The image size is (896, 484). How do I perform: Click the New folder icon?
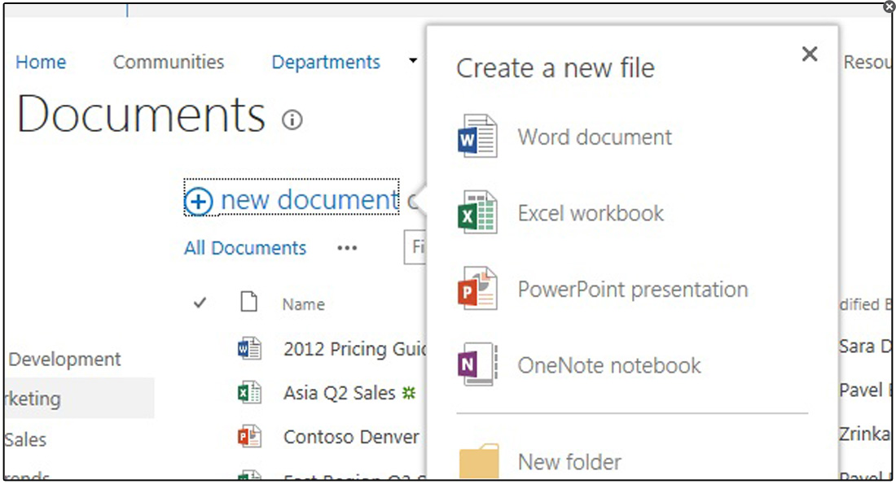(x=479, y=461)
